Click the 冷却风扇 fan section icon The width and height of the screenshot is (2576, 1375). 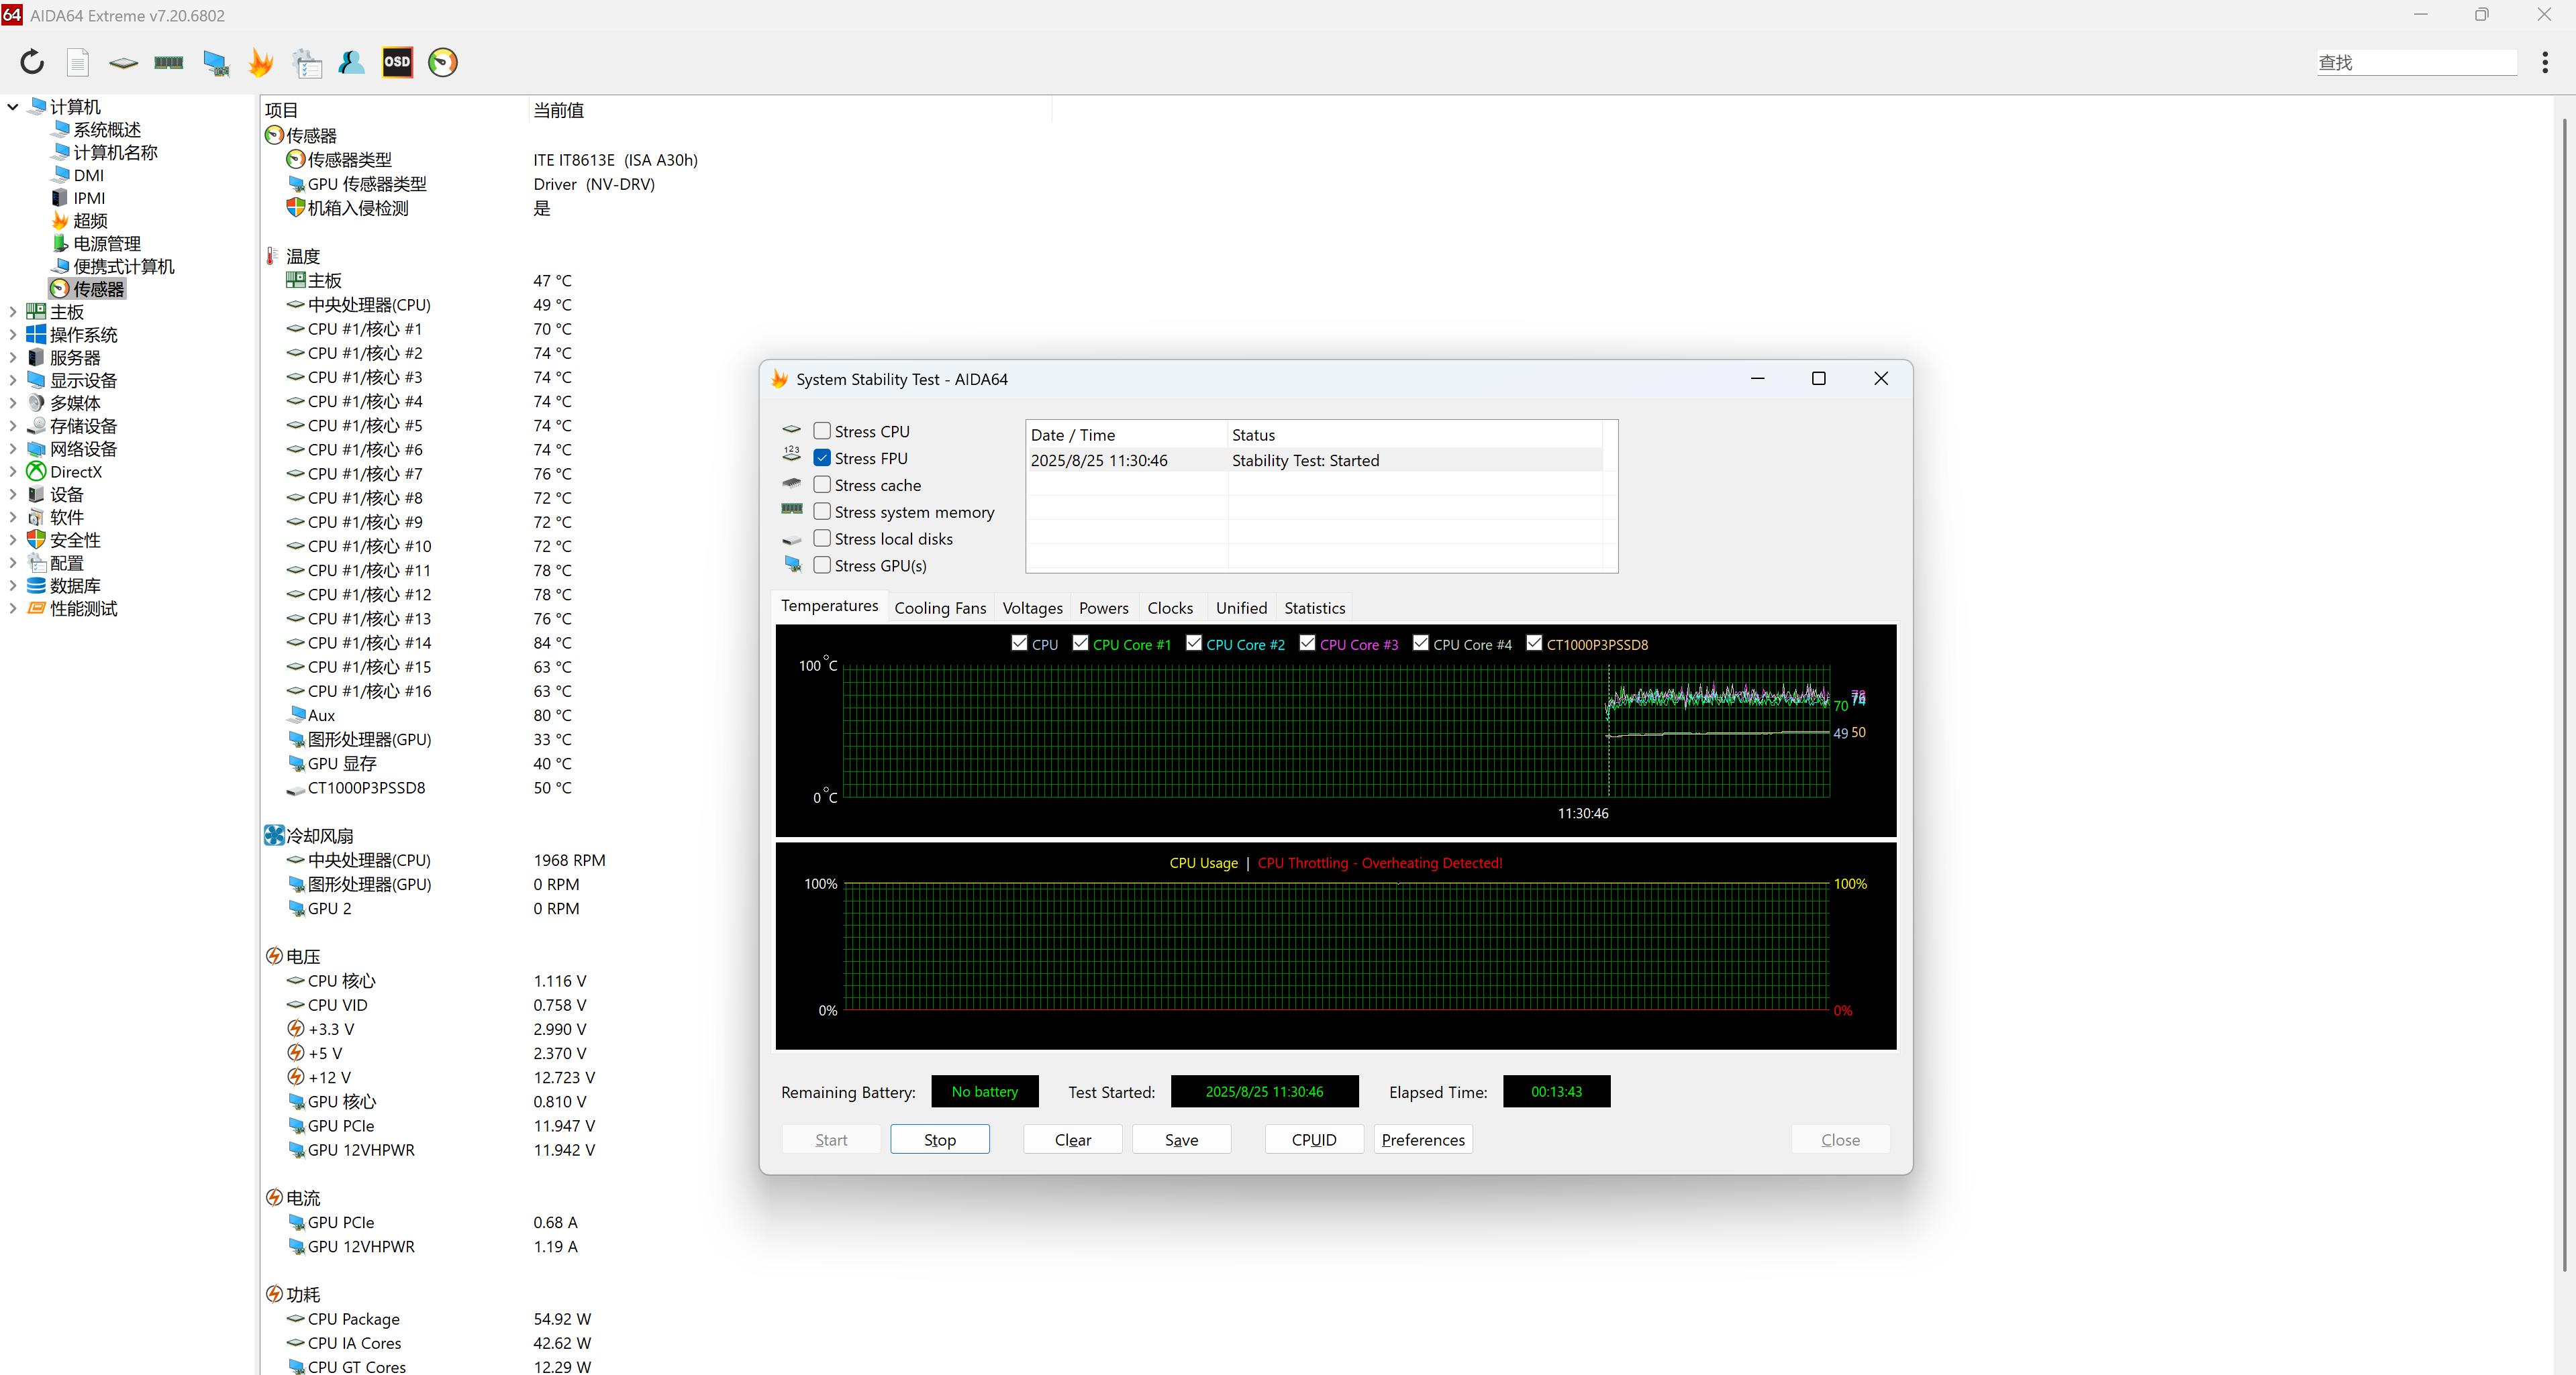click(274, 834)
